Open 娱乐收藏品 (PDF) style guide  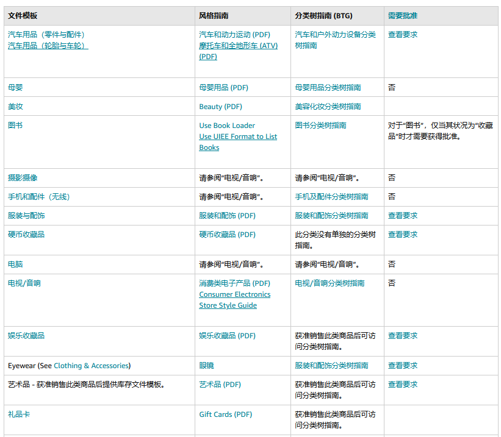[227, 335]
